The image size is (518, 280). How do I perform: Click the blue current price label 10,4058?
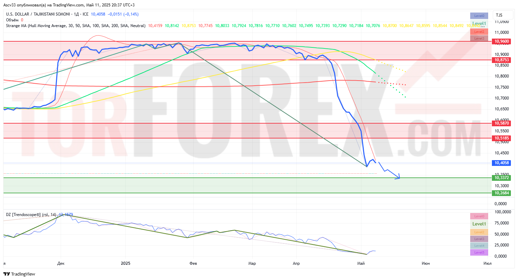[x=501, y=163]
